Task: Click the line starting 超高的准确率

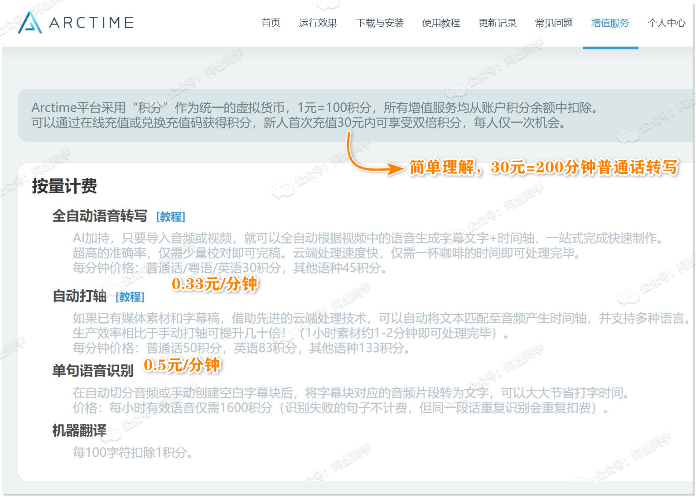Action: 327,253
